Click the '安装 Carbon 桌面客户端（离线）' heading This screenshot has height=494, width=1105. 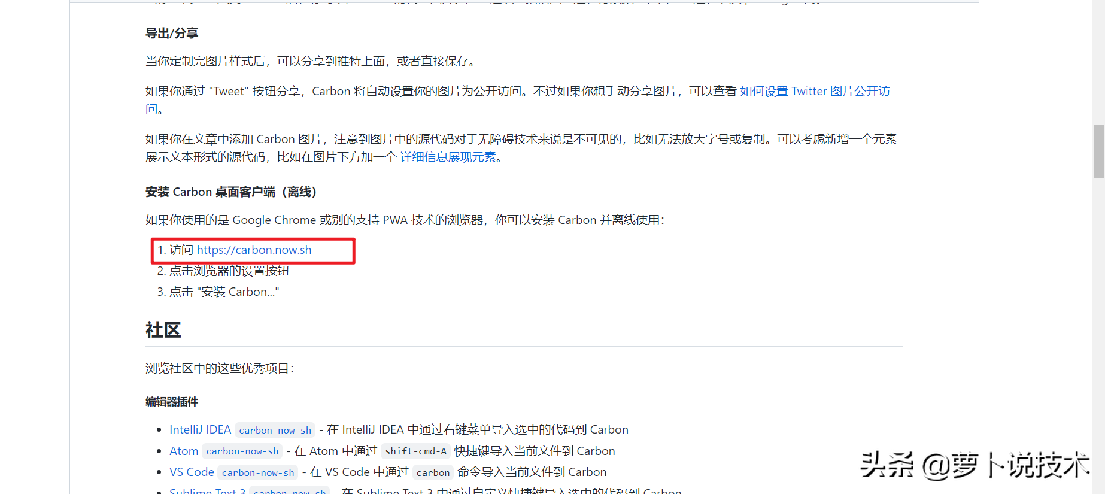pyautogui.click(x=231, y=192)
